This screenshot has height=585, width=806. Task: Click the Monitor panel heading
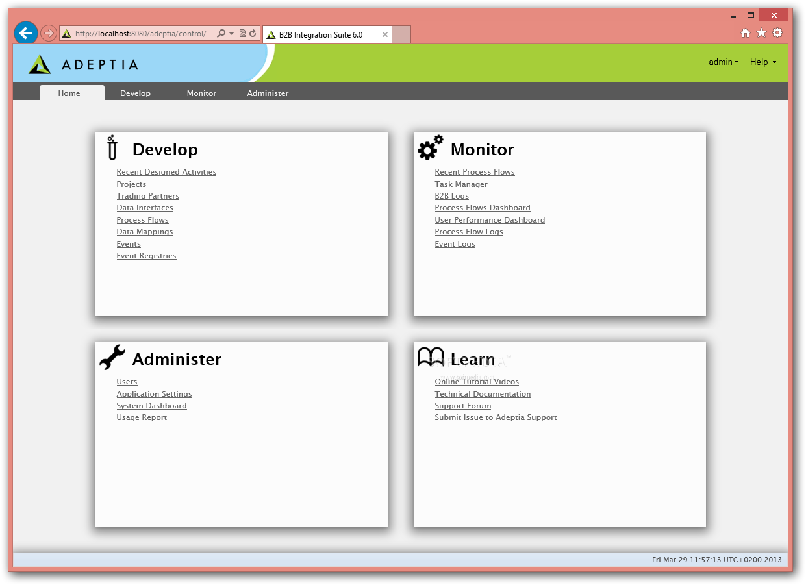pyautogui.click(x=482, y=149)
